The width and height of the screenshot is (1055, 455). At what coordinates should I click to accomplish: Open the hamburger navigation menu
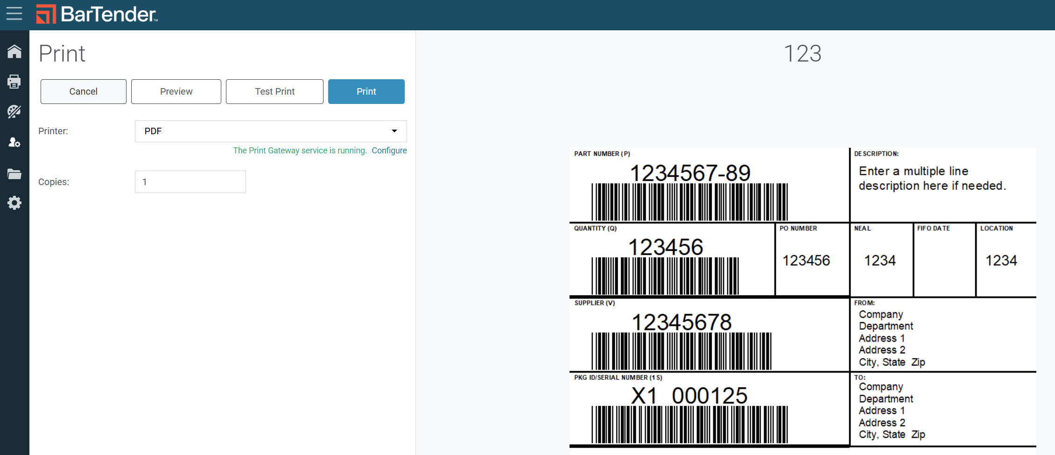click(x=14, y=14)
